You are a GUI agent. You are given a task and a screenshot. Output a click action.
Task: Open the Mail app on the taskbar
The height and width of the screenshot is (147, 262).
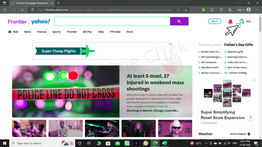coord(117,143)
